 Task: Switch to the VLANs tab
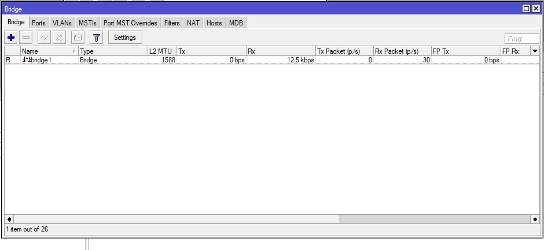tap(62, 23)
